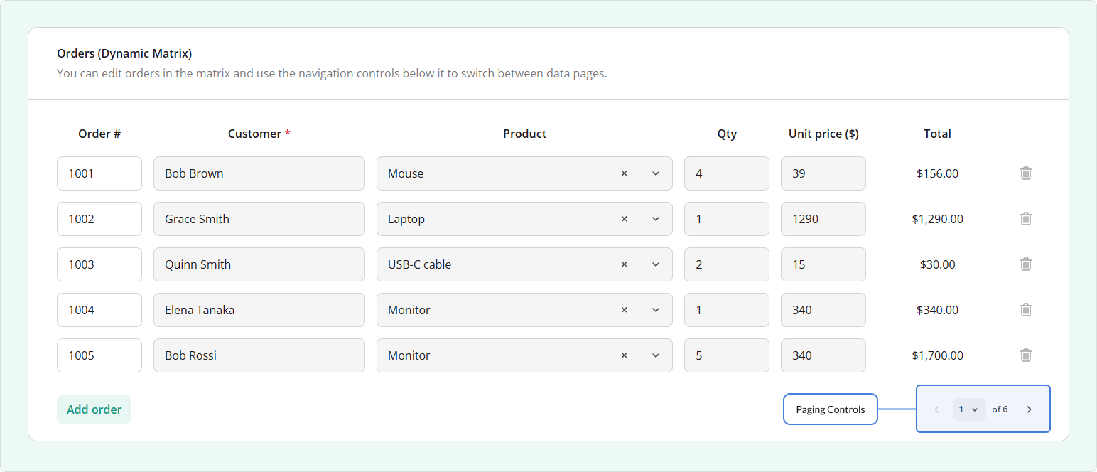The height and width of the screenshot is (472, 1097).
Task: Open product dropdown for Bob Rossi
Action: click(656, 355)
